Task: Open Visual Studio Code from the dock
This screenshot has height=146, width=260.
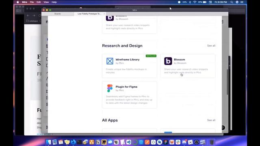Action: pos(129,142)
